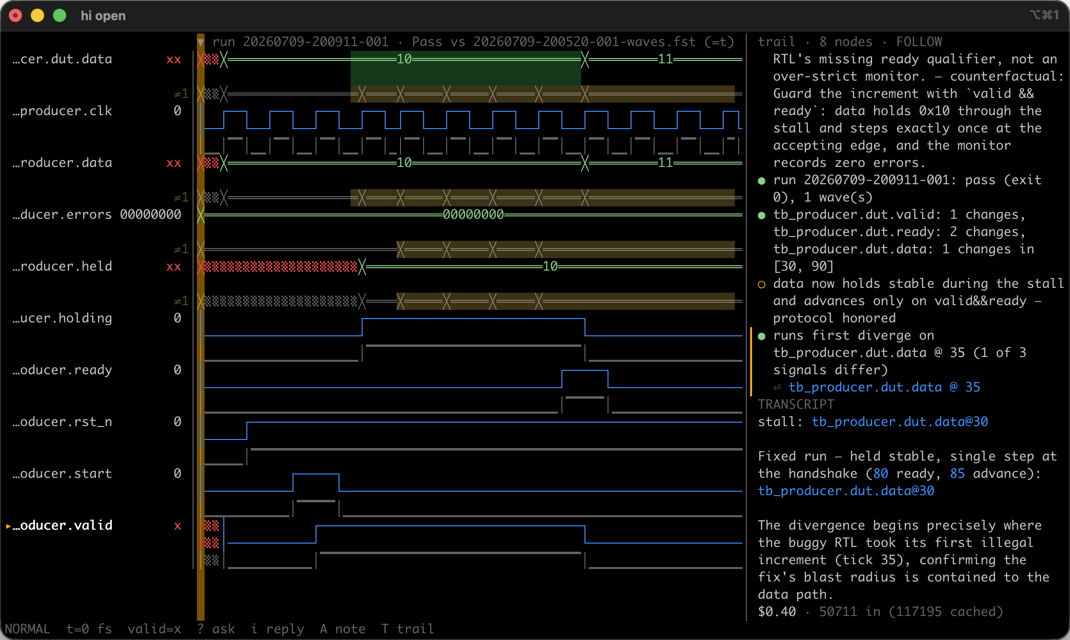Select the …oducer.start signal row
The height and width of the screenshot is (640, 1070).
pyautogui.click(x=97, y=474)
